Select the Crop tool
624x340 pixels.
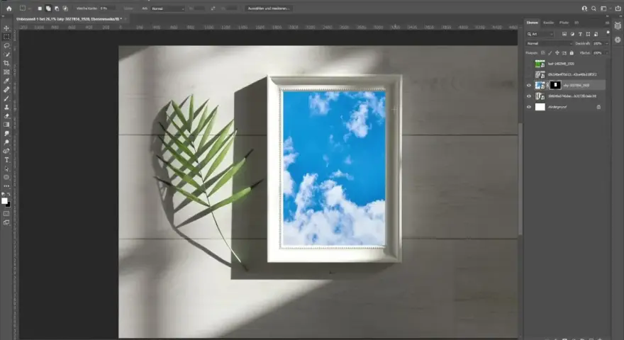6,63
